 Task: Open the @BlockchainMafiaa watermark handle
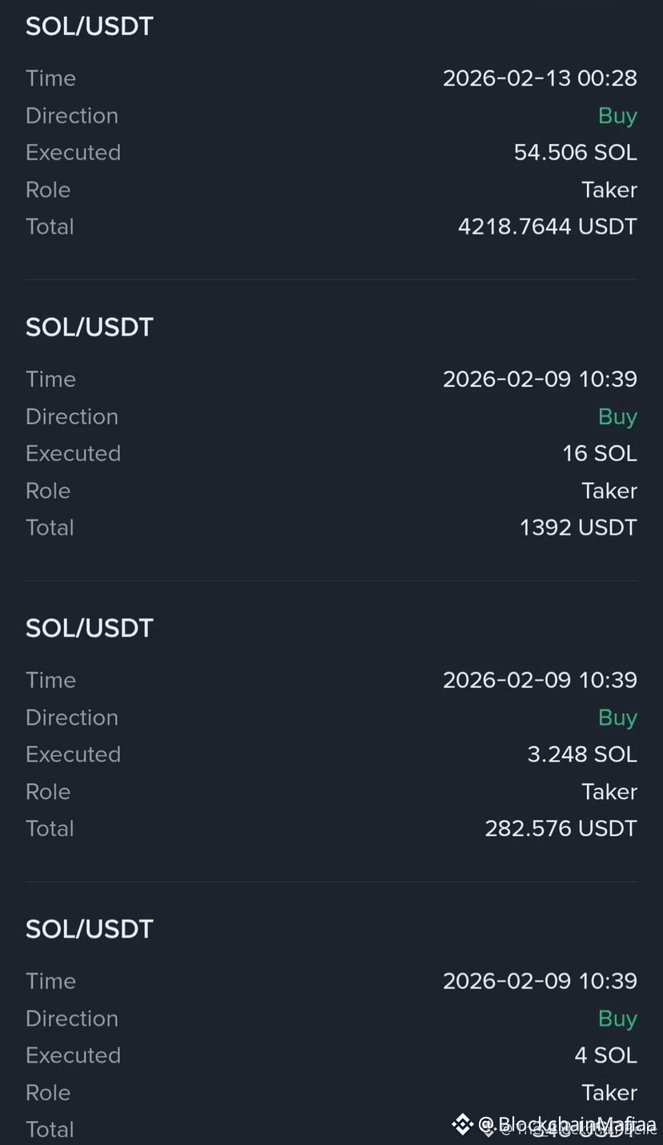(x=568, y=1124)
